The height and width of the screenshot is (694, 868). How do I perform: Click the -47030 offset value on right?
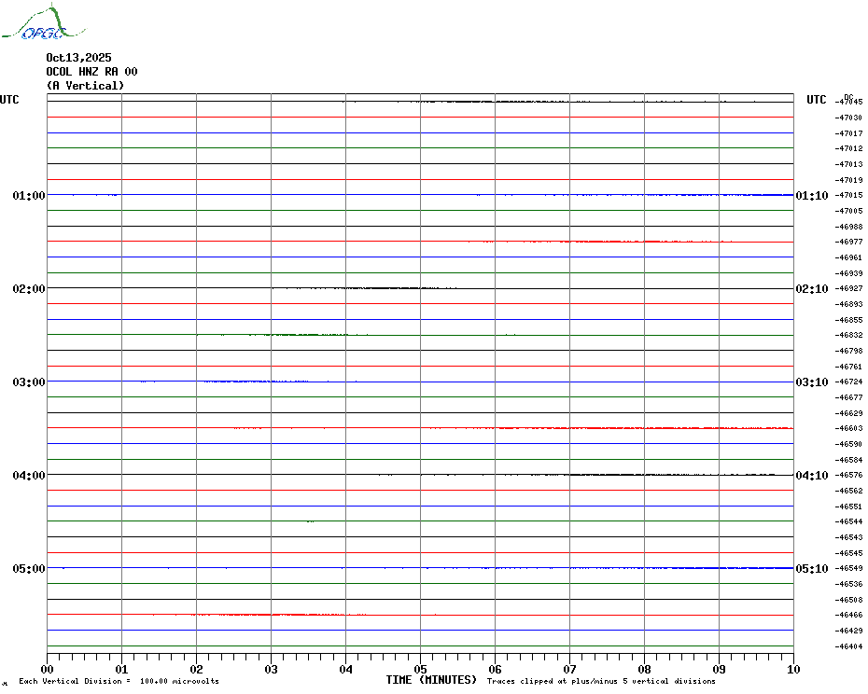849,118
